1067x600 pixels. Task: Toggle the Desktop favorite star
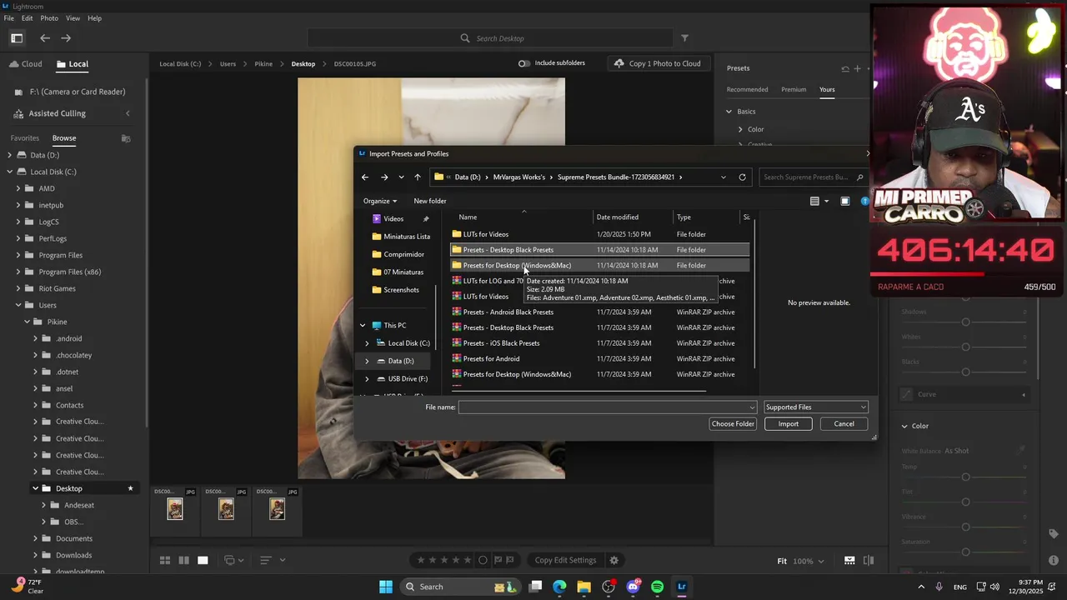tap(130, 488)
